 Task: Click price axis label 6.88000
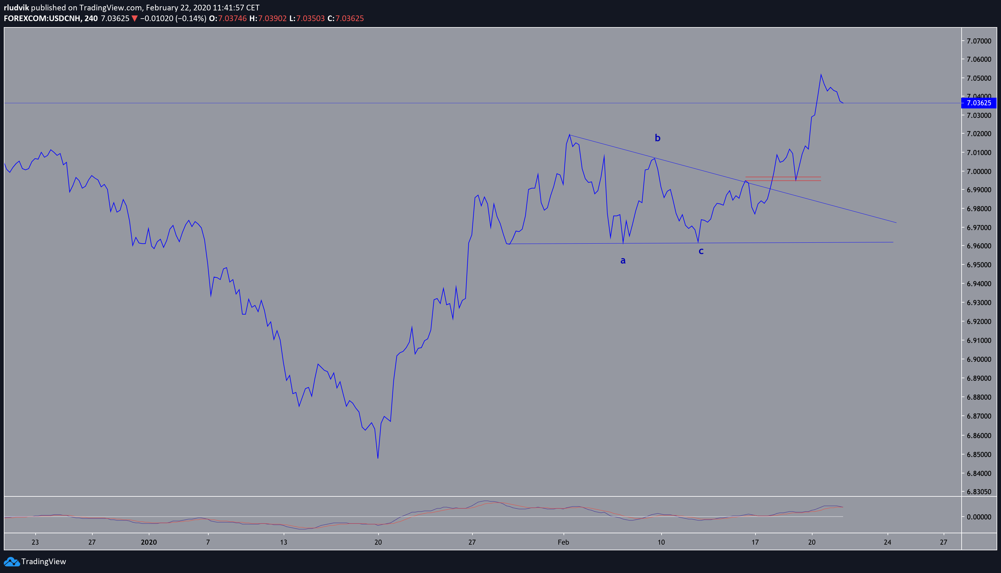[979, 397]
